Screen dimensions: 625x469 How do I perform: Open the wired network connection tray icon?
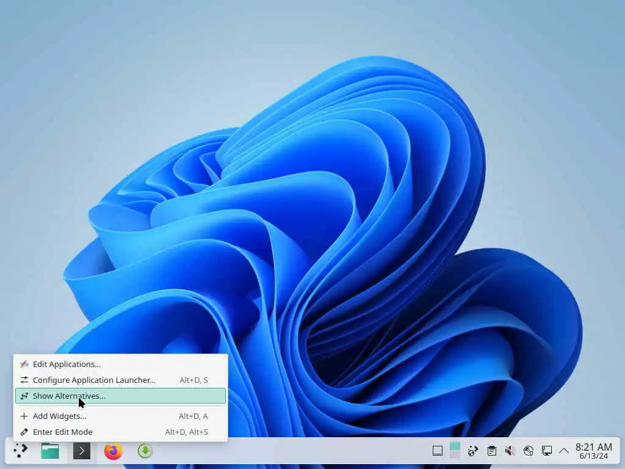point(546,451)
